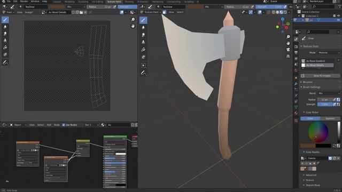342x192 pixels.
Task: Select the Clone tool in 3D viewport toolbar
Action: pyautogui.click(x=143, y=42)
